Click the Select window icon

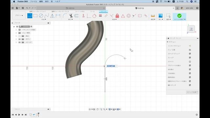click(168, 16)
